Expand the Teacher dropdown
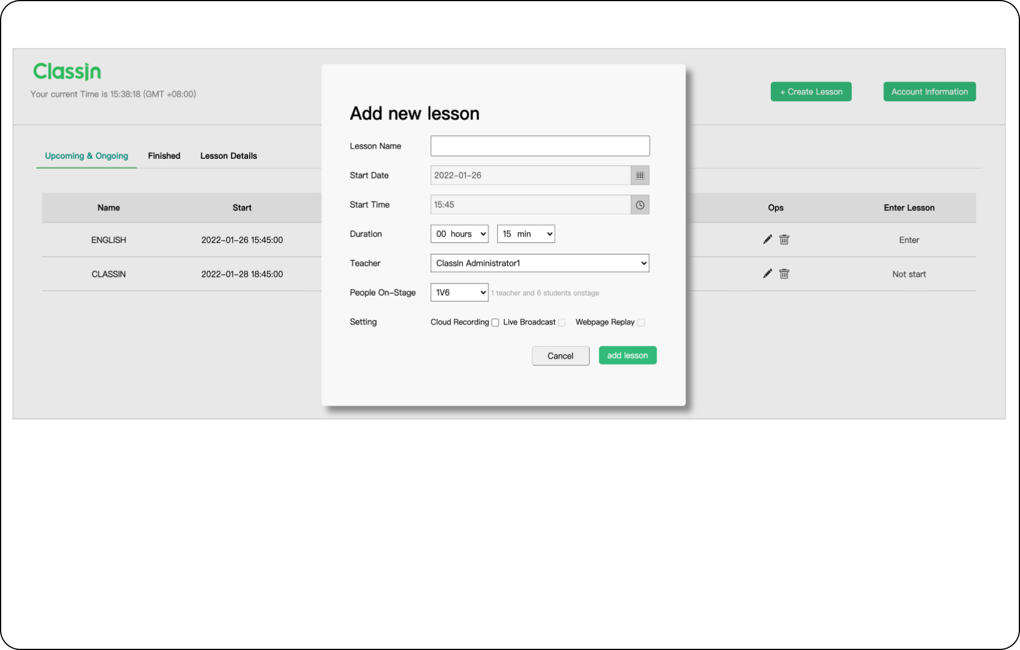Screen dimensions: 1020x650 pos(540,263)
